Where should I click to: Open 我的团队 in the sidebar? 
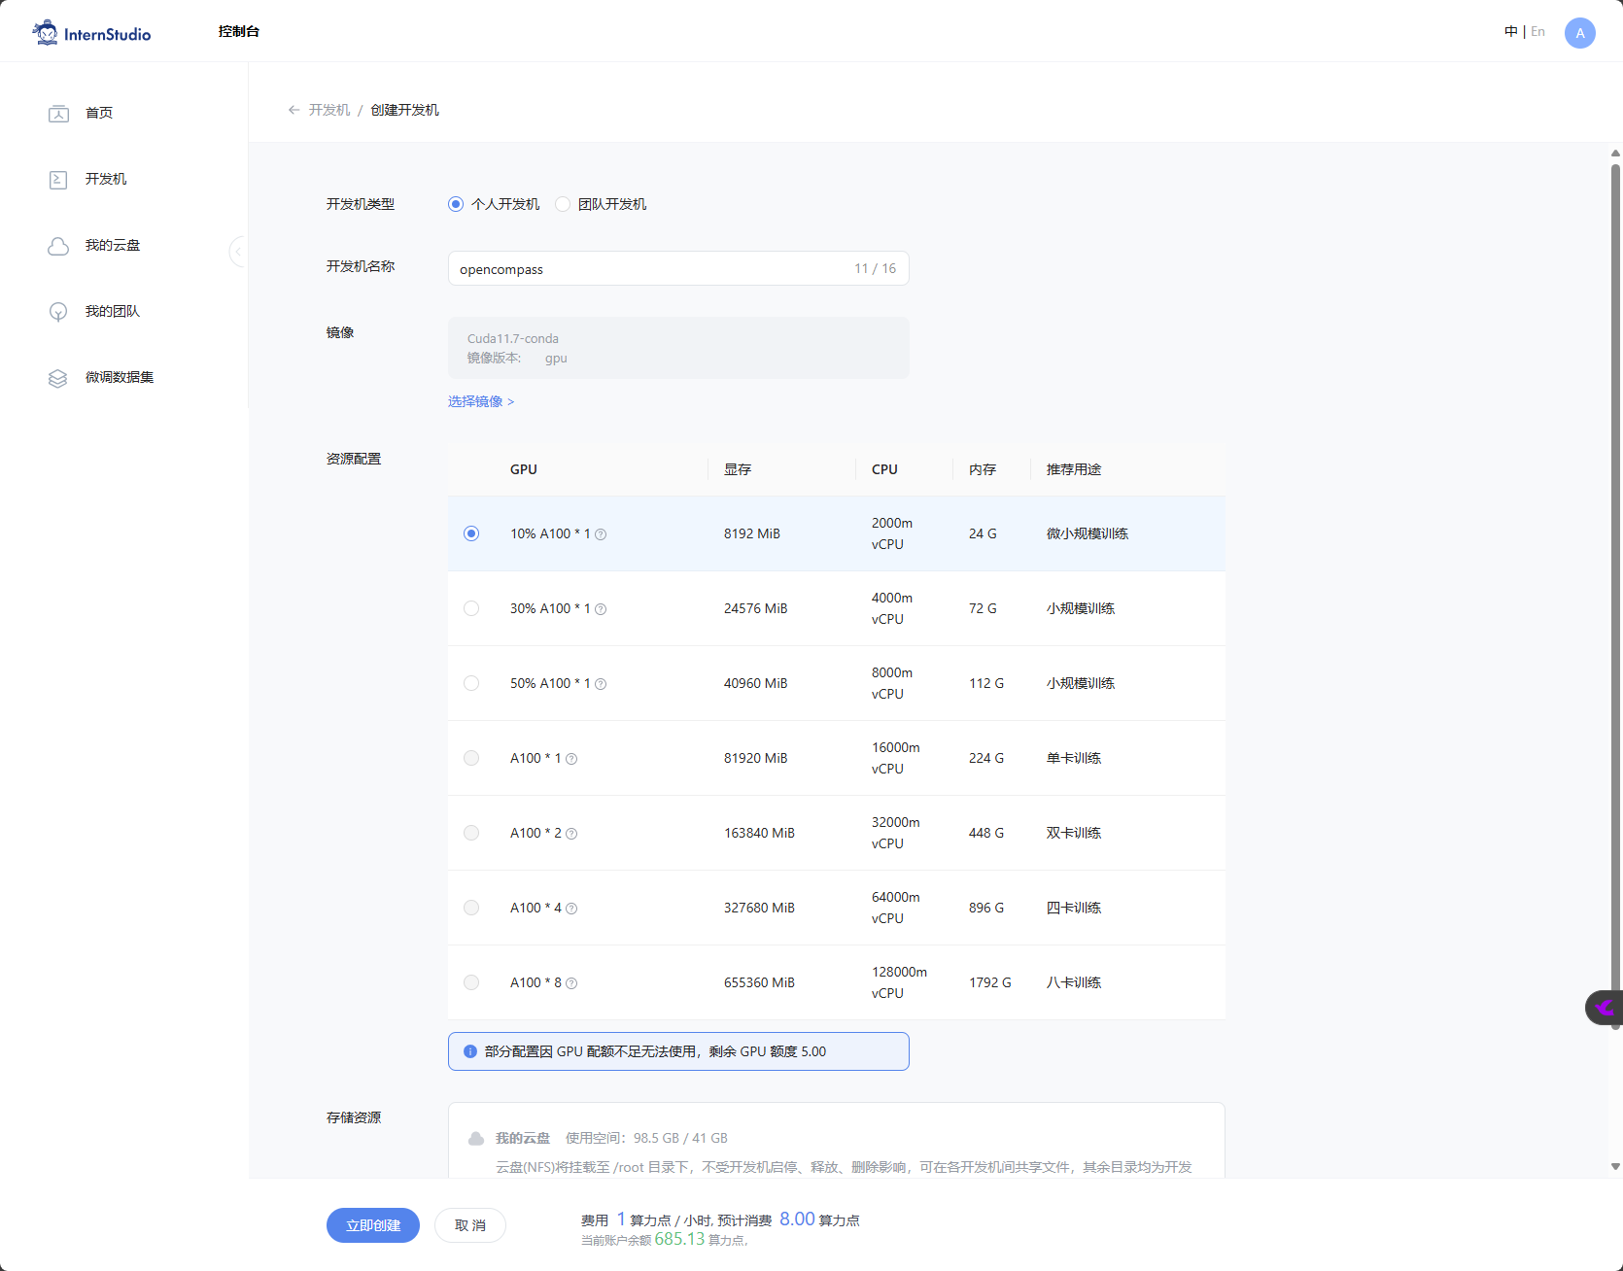(x=113, y=311)
